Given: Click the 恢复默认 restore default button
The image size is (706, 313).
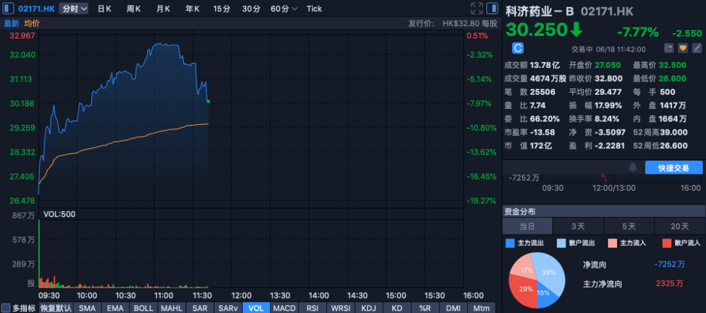Looking at the screenshot, I should coord(56,308).
